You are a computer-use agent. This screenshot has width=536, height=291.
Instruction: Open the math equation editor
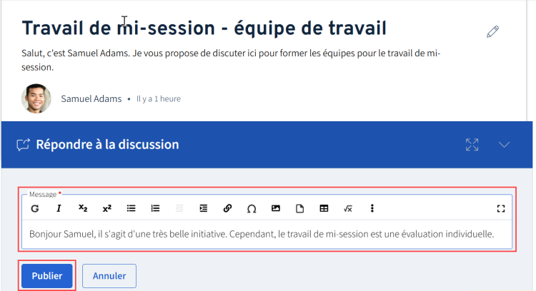click(348, 208)
